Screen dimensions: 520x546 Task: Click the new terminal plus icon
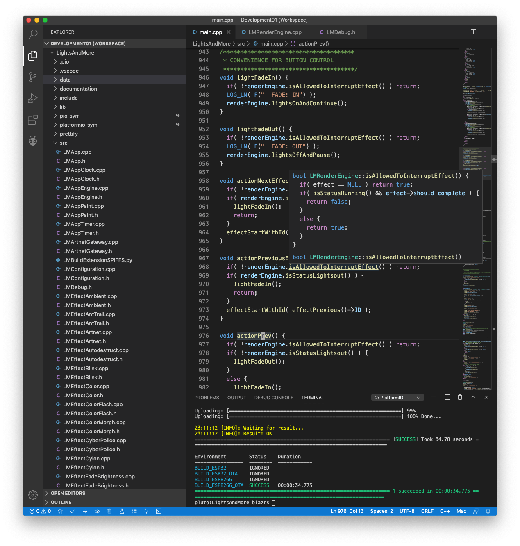(434, 397)
